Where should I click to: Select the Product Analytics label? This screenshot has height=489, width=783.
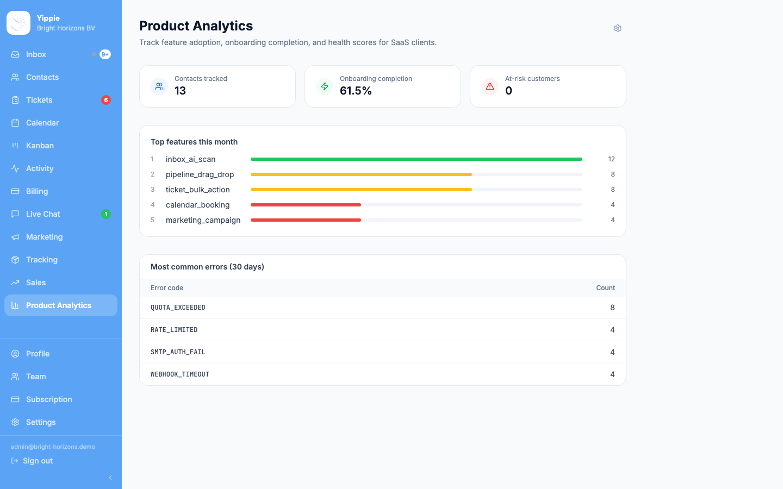(59, 305)
